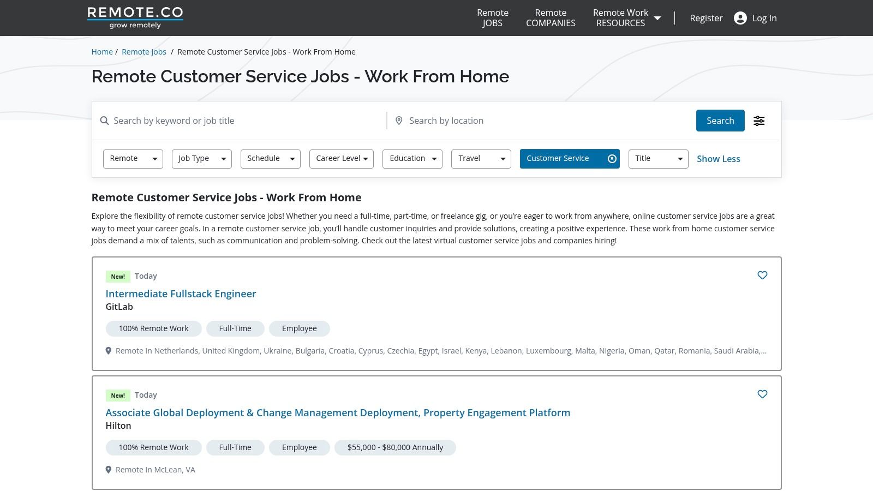Open the Intermediate Fullstack Engineer job listing
This screenshot has height=491, width=873.
181,294
